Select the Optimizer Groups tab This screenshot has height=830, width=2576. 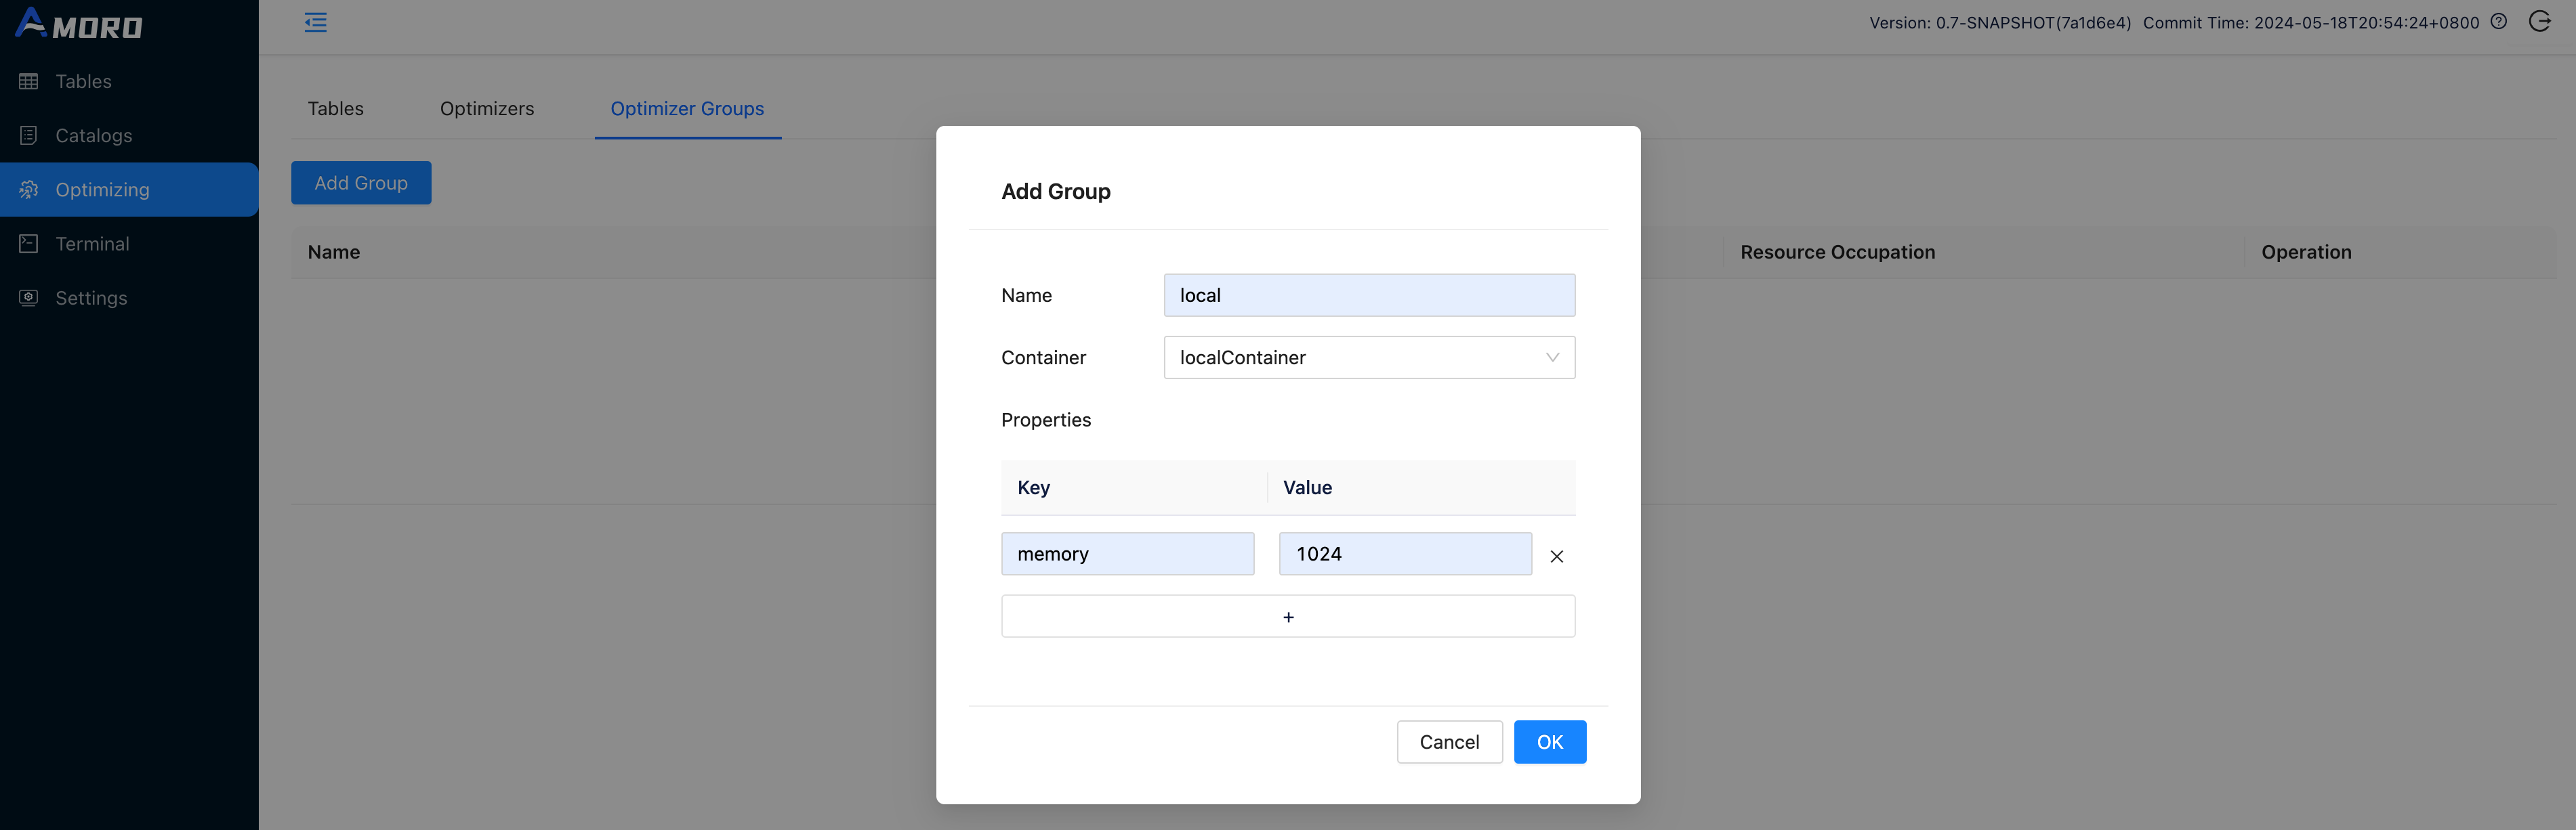[687, 109]
